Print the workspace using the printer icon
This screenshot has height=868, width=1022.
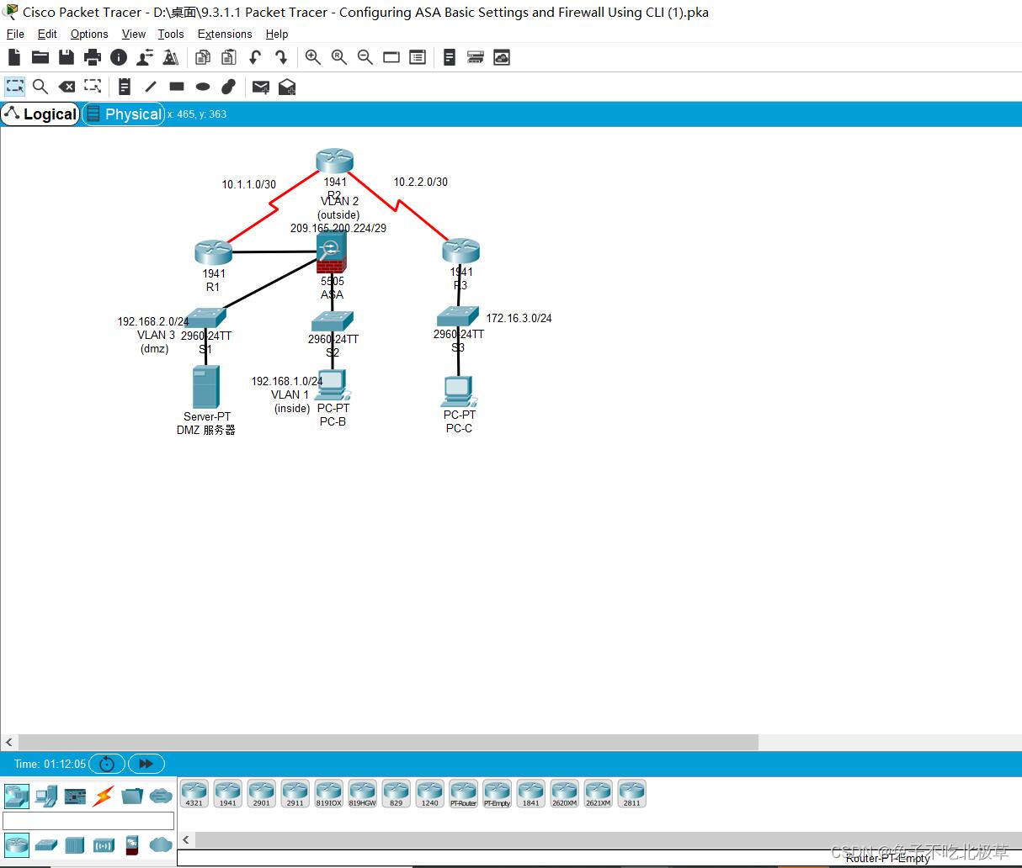[x=93, y=57]
